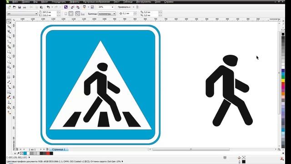This screenshot has width=291, height=164.
Task: Select the Pick tool in the toolbox
Action: (x=9, y=21)
